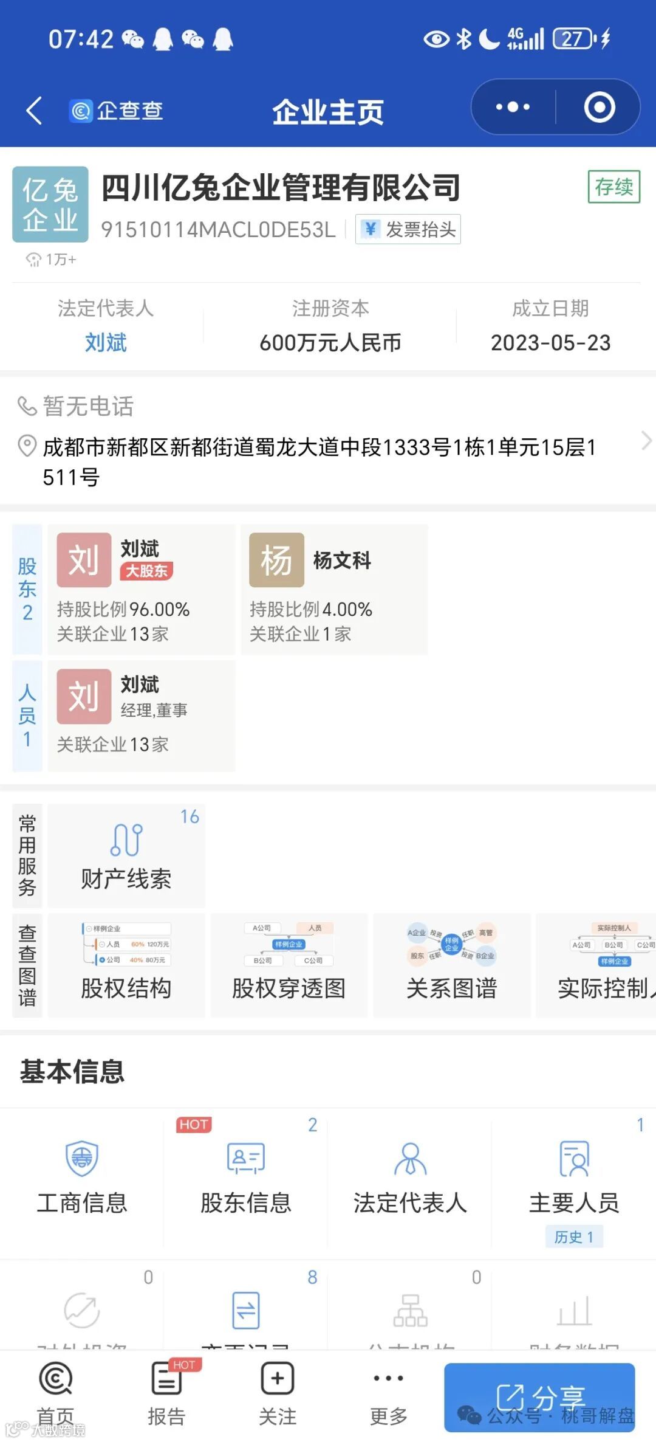This screenshot has width=656, height=1442.
Task: Tap the 大股东 tag on 刘斌
Action: point(147,571)
